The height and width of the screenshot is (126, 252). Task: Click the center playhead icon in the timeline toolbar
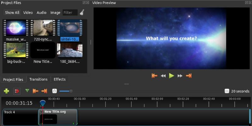coord(54,91)
